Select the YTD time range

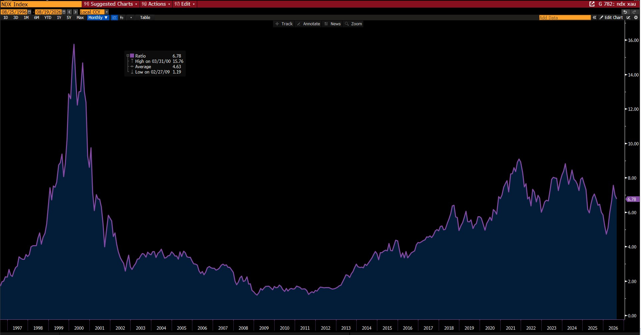click(x=48, y=18)
